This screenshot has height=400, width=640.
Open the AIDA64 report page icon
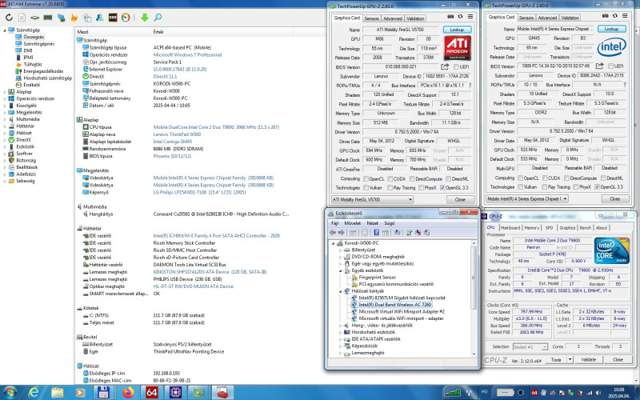pyautogui.click(x=22, y=18)
